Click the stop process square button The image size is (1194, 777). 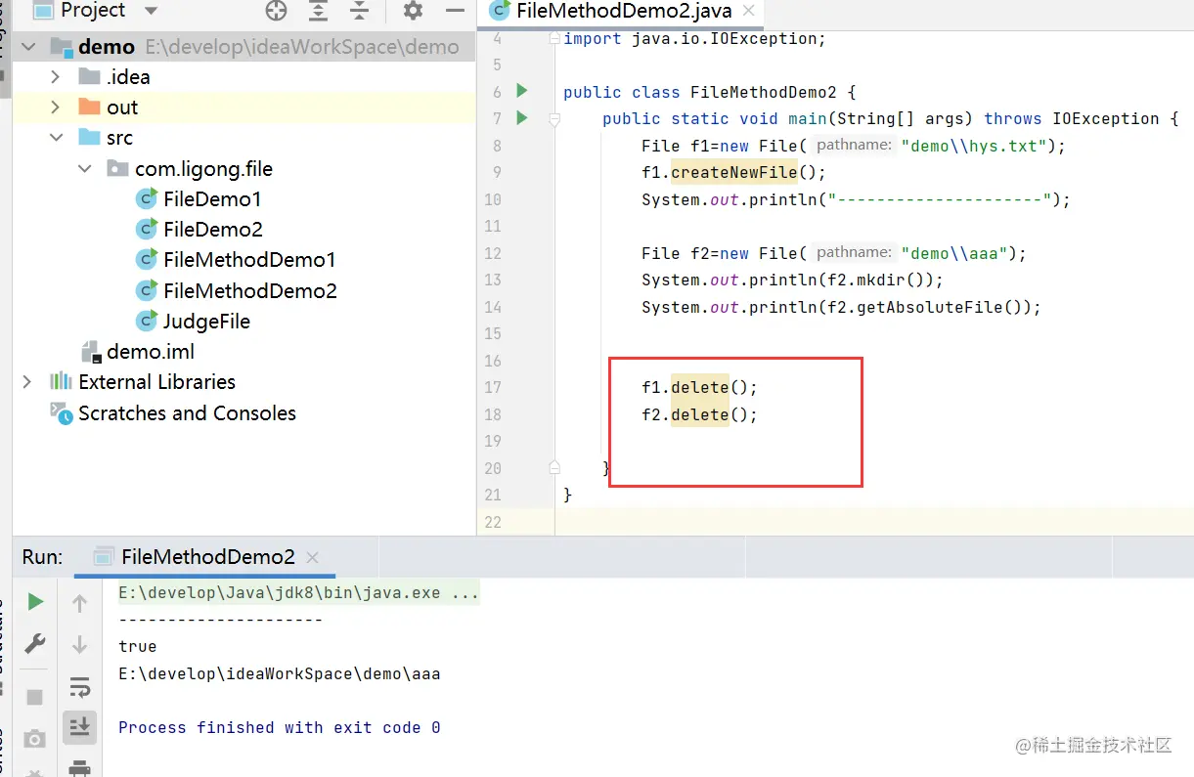pos(35,697)
